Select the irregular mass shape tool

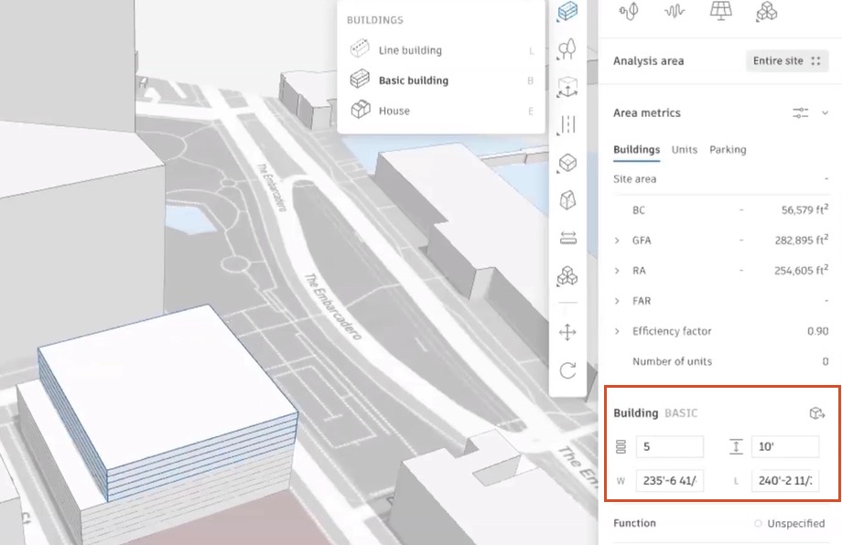tap(567, 200)
